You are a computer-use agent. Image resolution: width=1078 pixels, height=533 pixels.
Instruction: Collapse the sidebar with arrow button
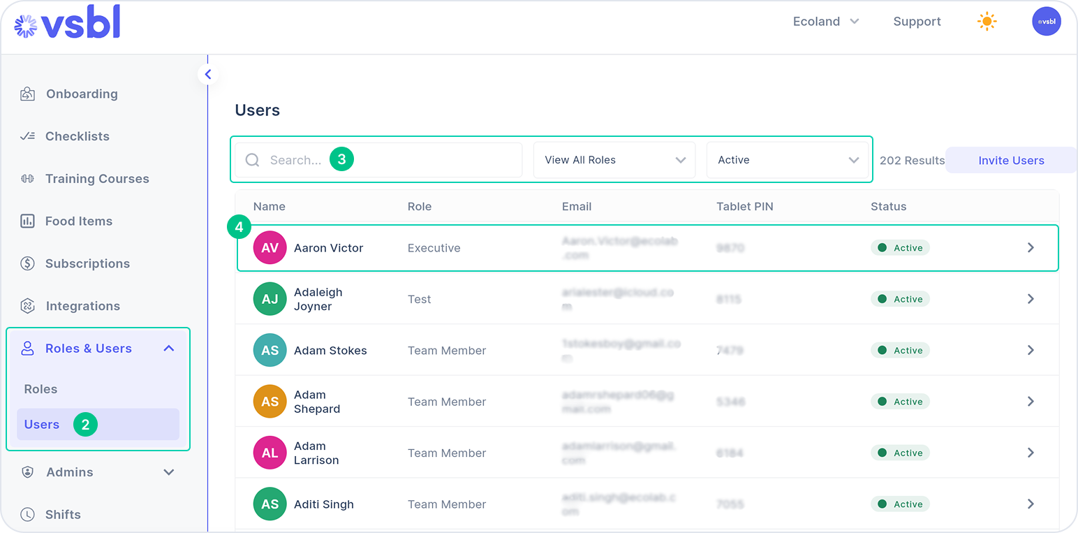[x=208, y=74]
